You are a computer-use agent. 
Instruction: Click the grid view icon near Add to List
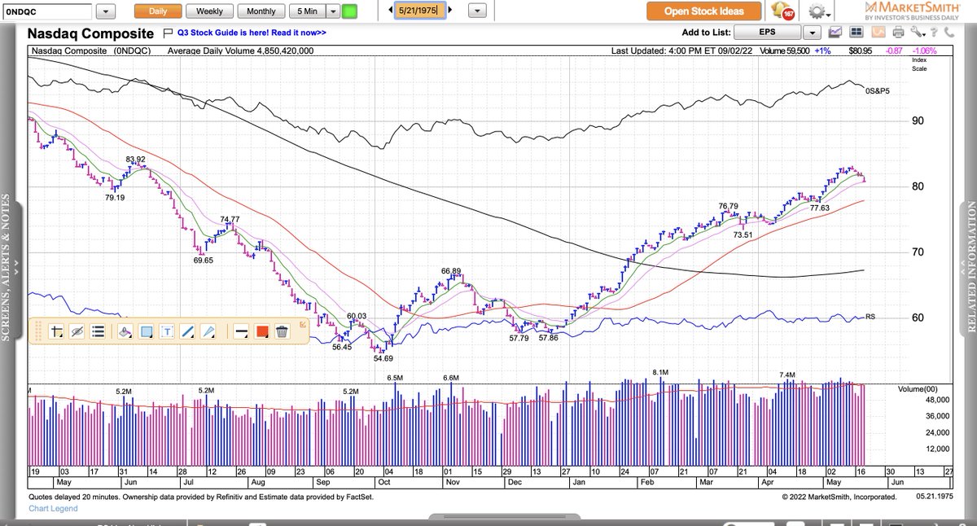(856, 32)
